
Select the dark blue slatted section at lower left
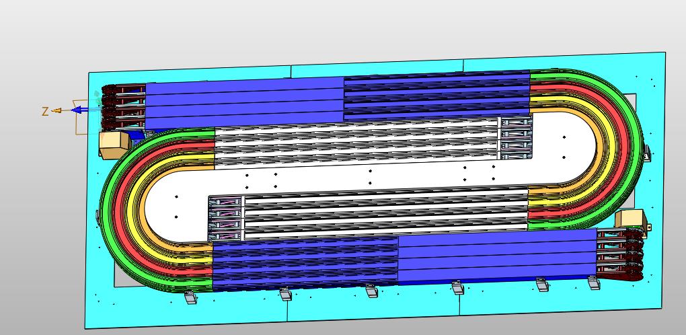click(305, 263)
